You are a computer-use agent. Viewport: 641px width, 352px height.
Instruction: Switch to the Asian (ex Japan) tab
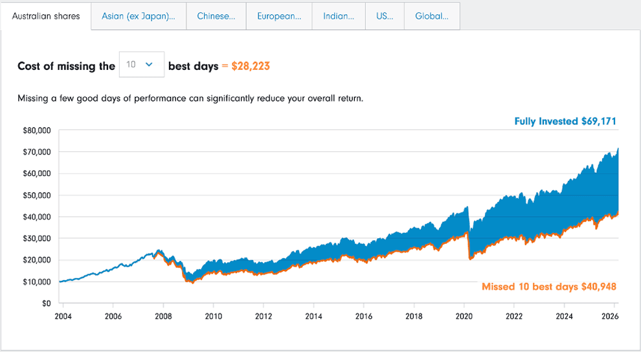pos(138,16)
